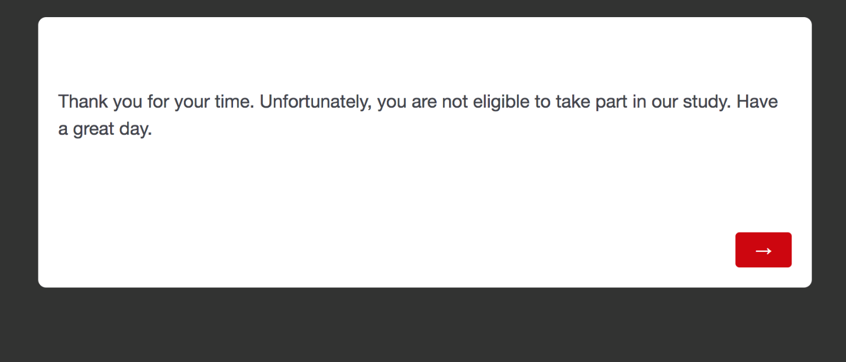
Task: Click the word "Thank" in the message
Action: point(83,102)
